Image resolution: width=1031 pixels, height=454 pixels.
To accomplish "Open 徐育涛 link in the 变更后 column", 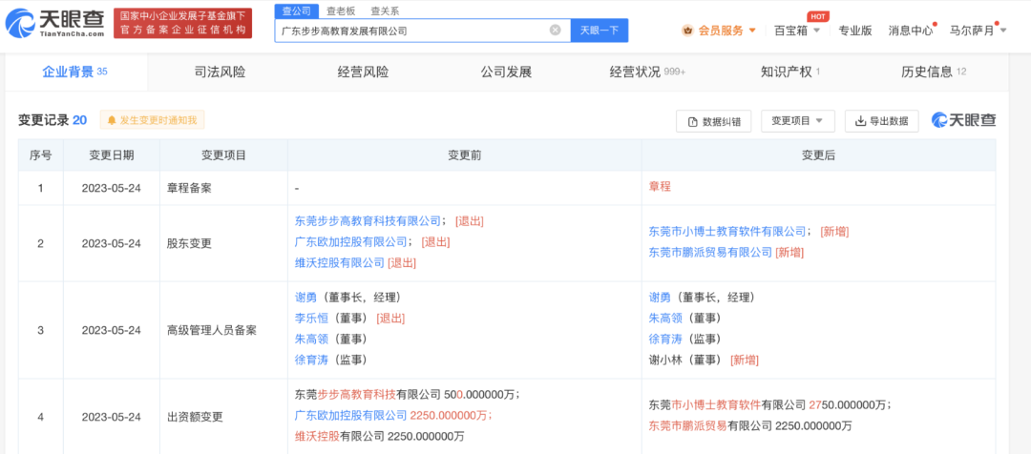I will coord(666,339).
